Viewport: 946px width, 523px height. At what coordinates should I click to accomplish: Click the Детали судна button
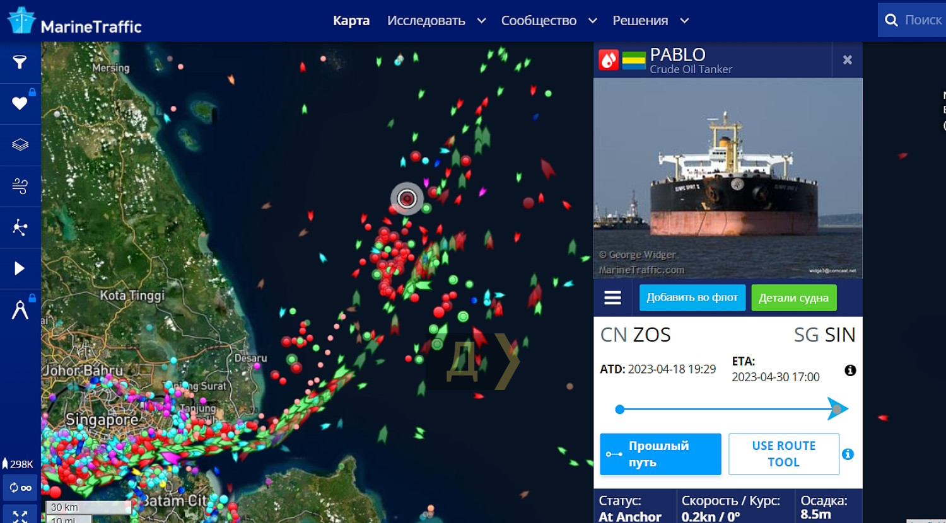tap(793, 297)
